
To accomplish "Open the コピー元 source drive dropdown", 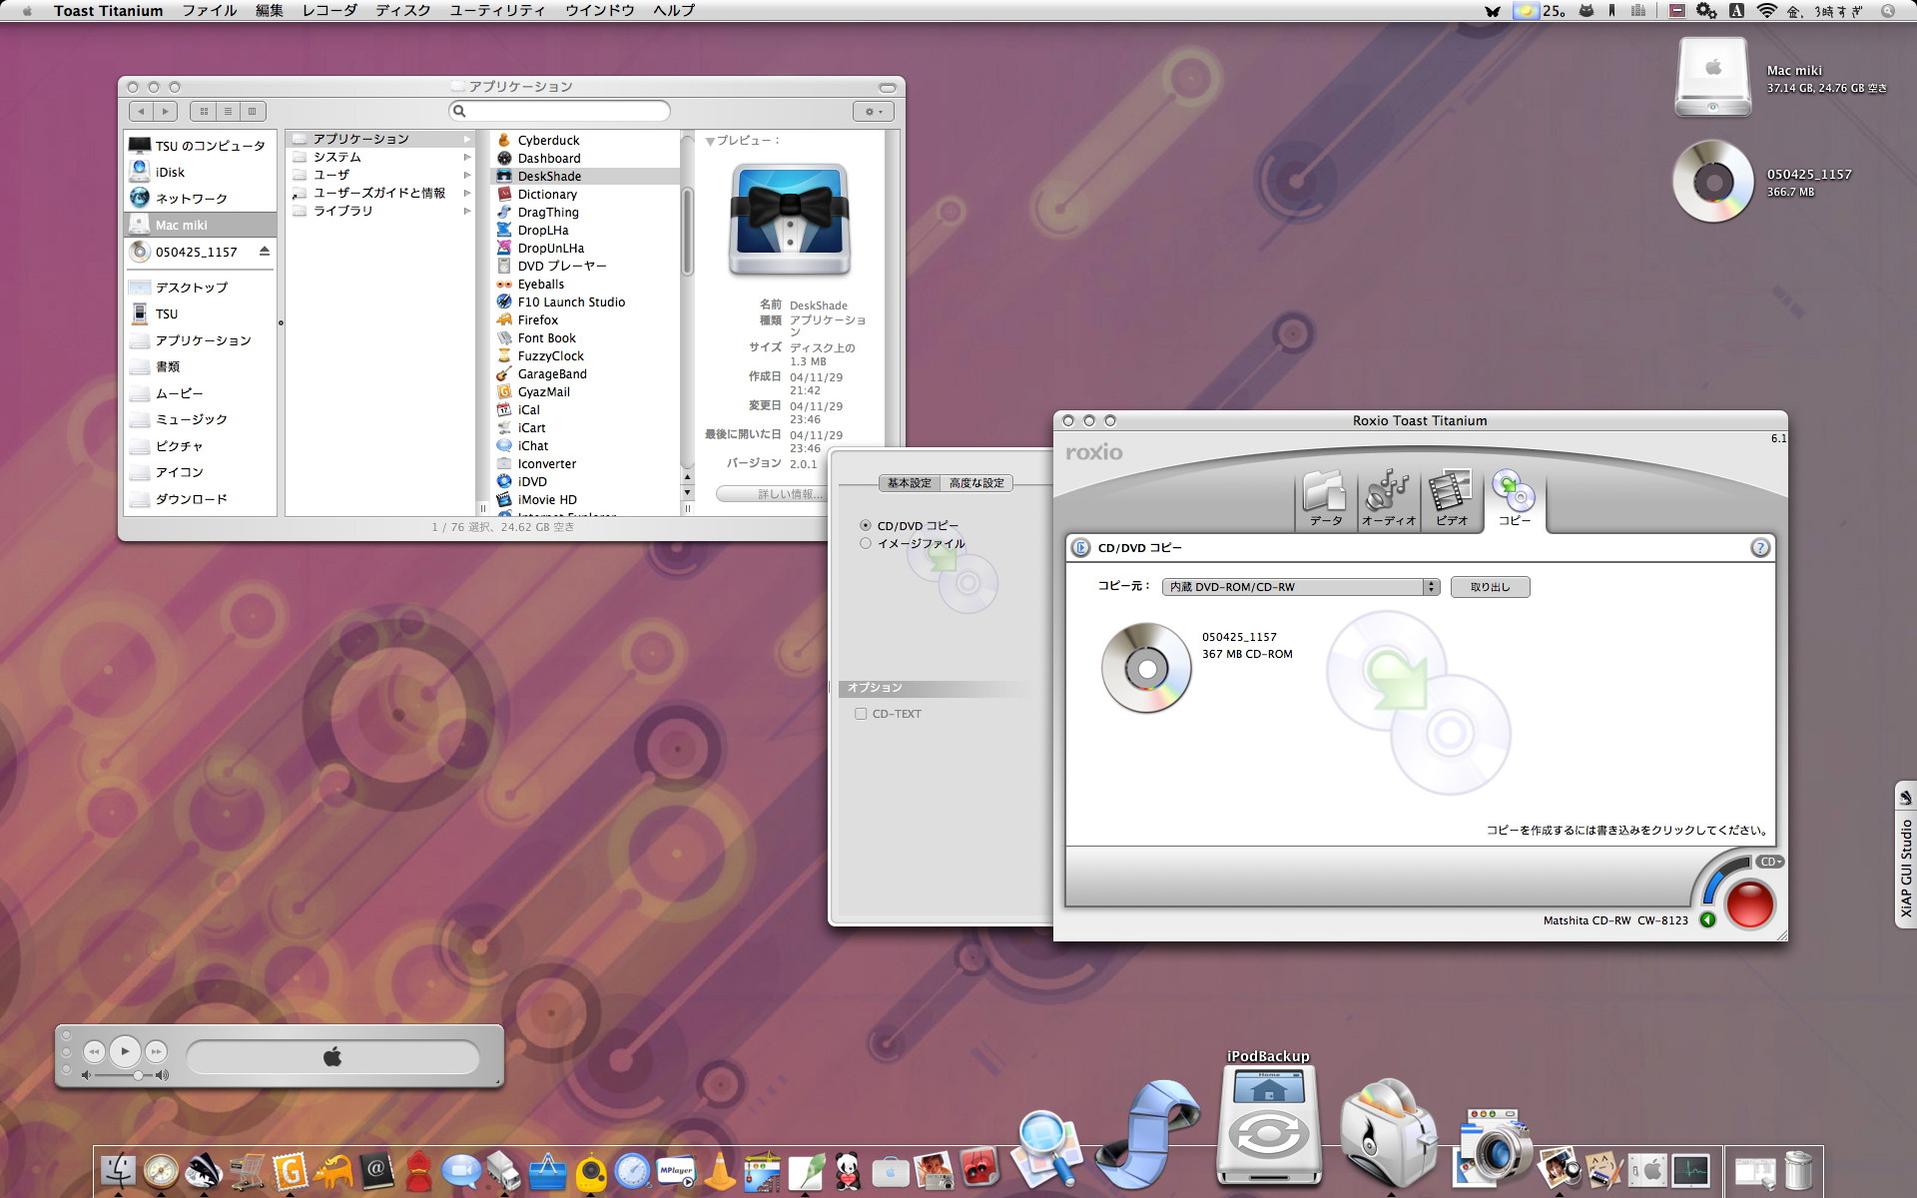I will [x=1300, y=587].
